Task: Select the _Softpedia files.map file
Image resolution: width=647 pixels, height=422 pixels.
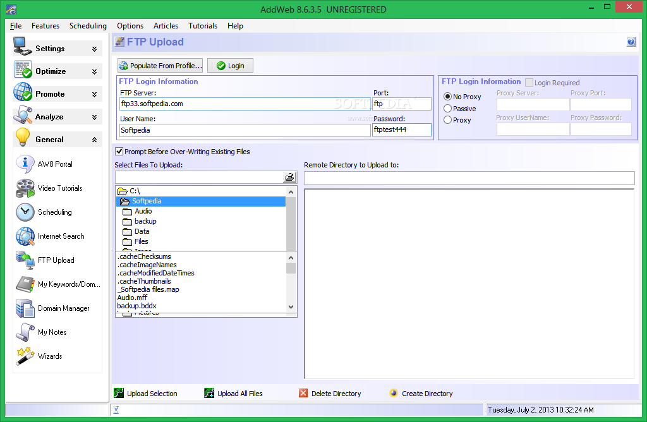Action: click(148, 289)
